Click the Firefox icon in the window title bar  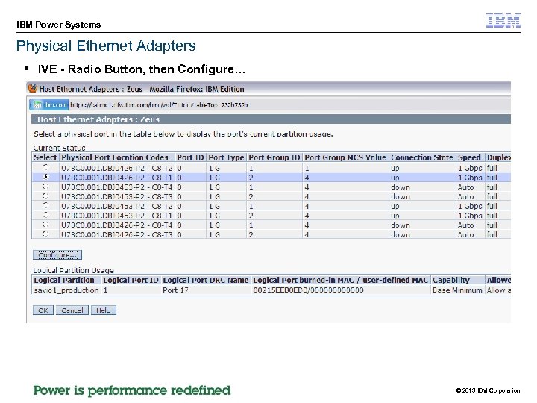33,88
